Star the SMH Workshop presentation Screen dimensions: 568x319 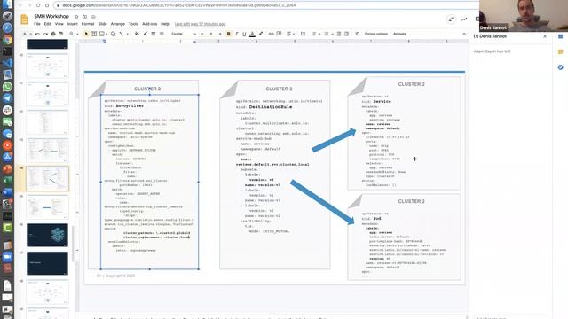point(76,17)
